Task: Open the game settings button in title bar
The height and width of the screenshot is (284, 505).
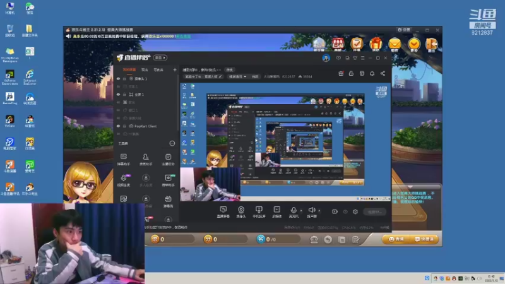Action: click(x=403, y=30)
